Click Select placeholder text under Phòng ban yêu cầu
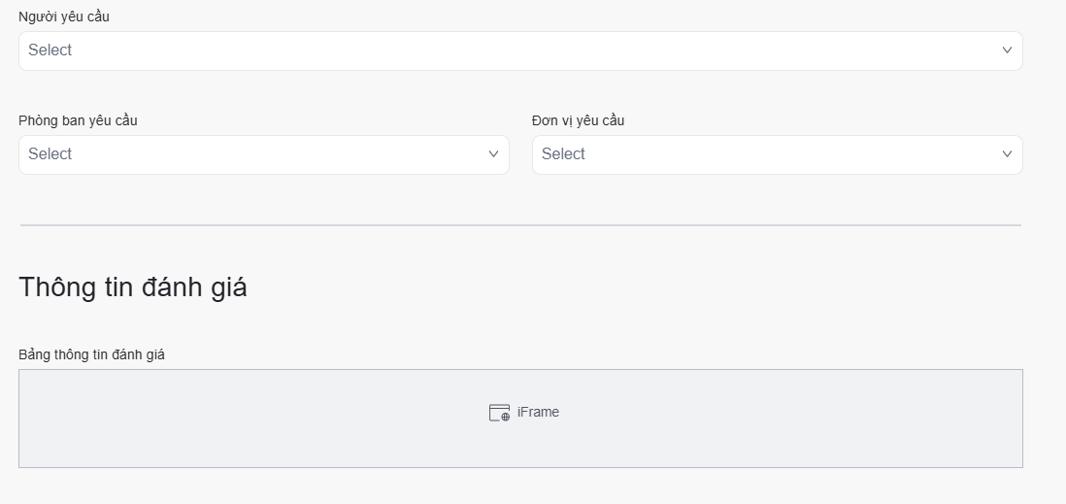Viewport: 1066px width, 504px height. tap(50, 154)
